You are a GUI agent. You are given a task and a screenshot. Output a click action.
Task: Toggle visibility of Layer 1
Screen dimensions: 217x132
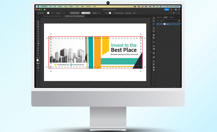click(157, 24)
